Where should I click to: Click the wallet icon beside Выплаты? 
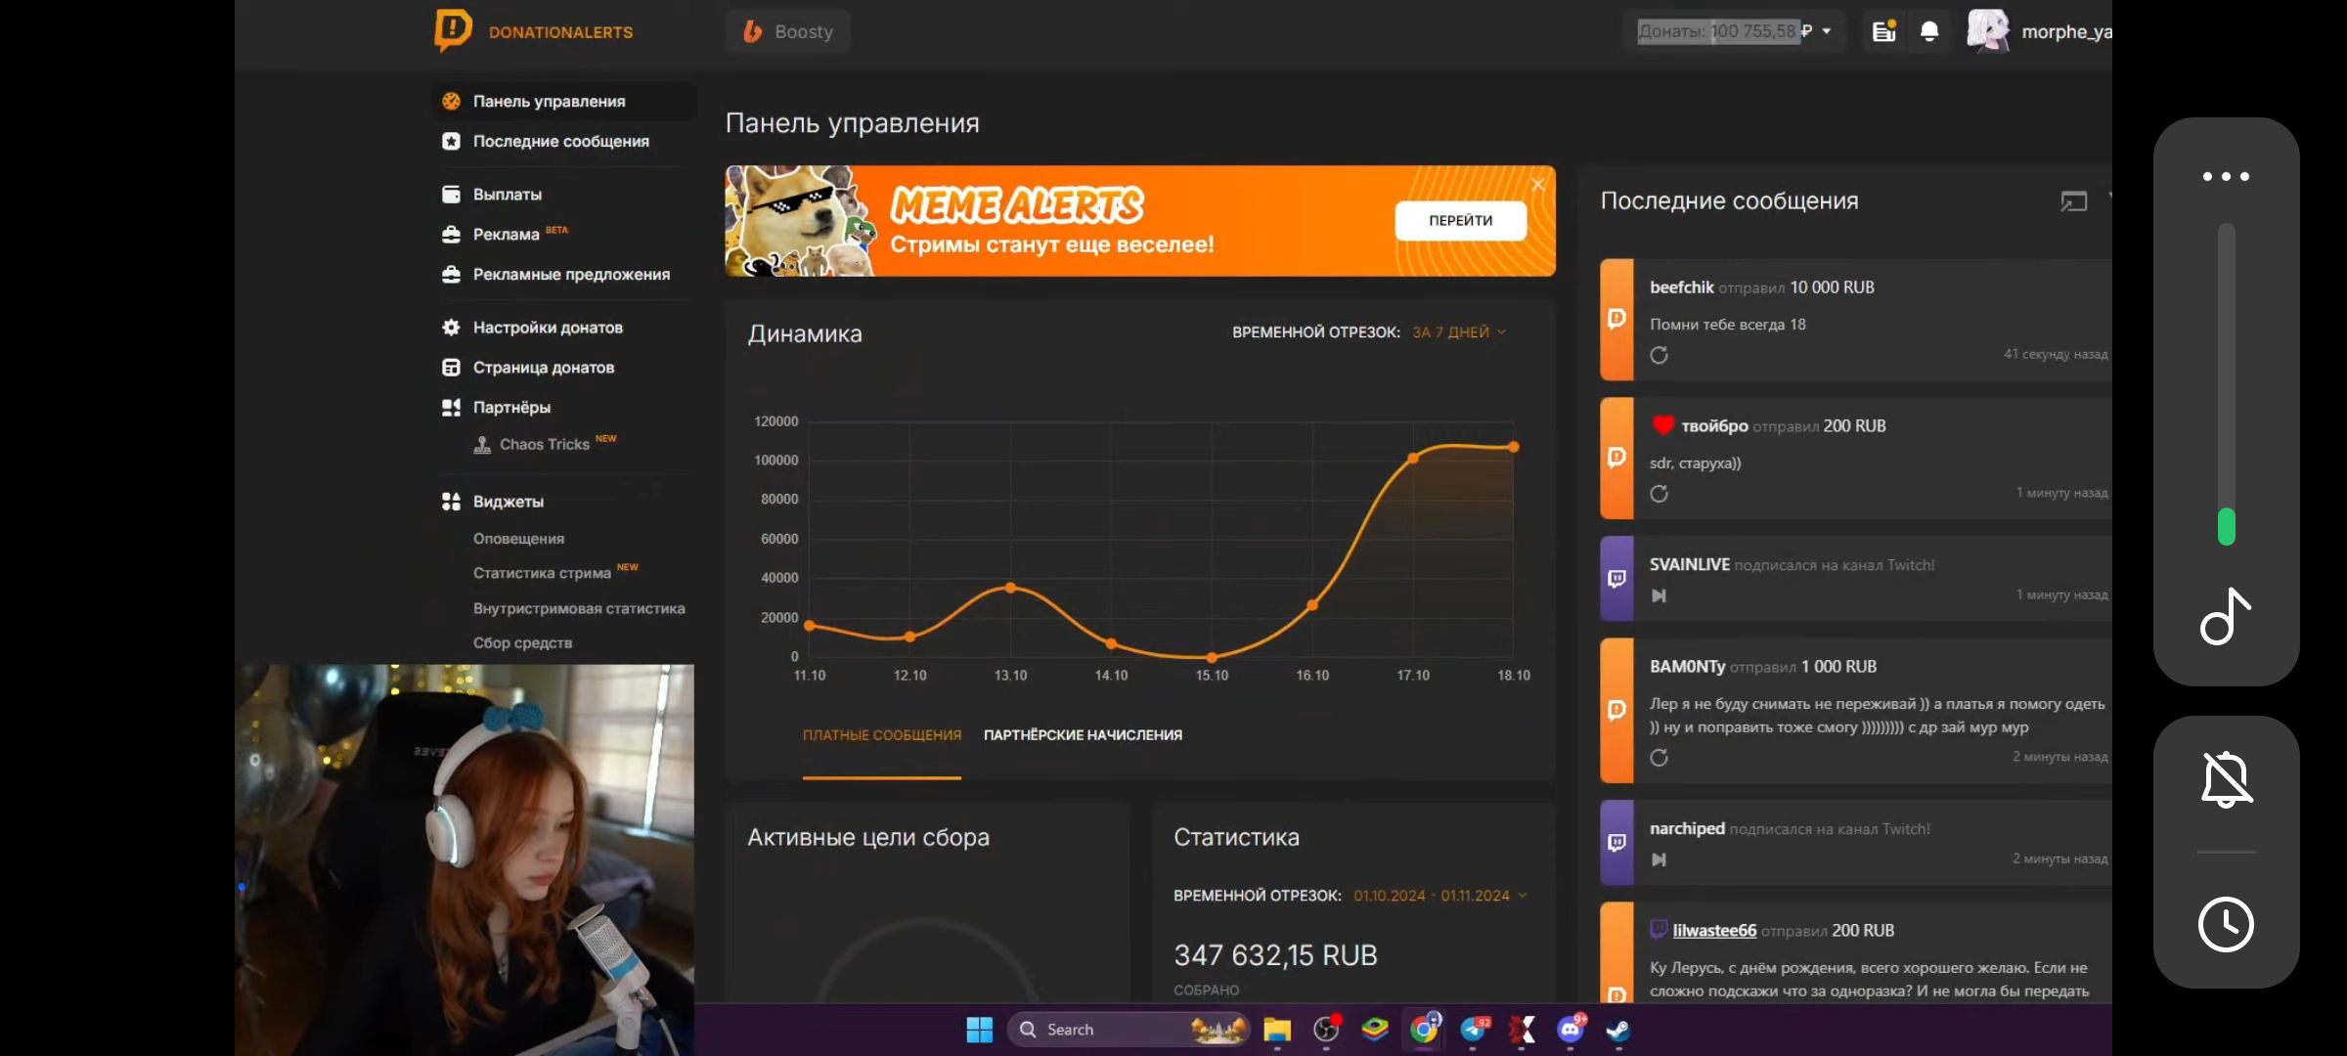tap(451, 194)
